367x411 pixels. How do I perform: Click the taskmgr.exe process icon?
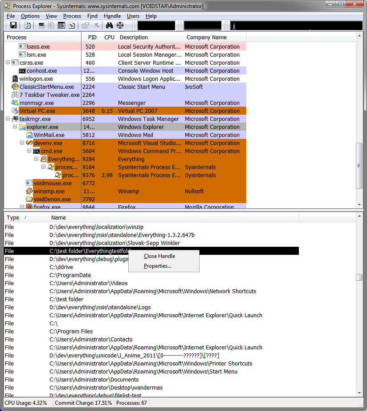[15, 119]
